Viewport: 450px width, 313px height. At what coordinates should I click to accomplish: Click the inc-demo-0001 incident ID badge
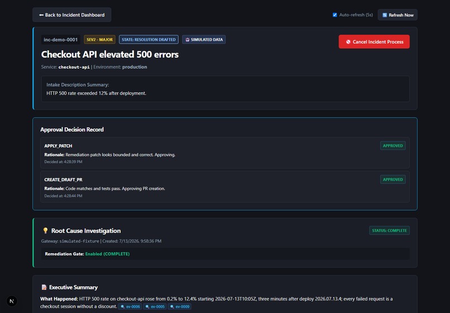60,40
